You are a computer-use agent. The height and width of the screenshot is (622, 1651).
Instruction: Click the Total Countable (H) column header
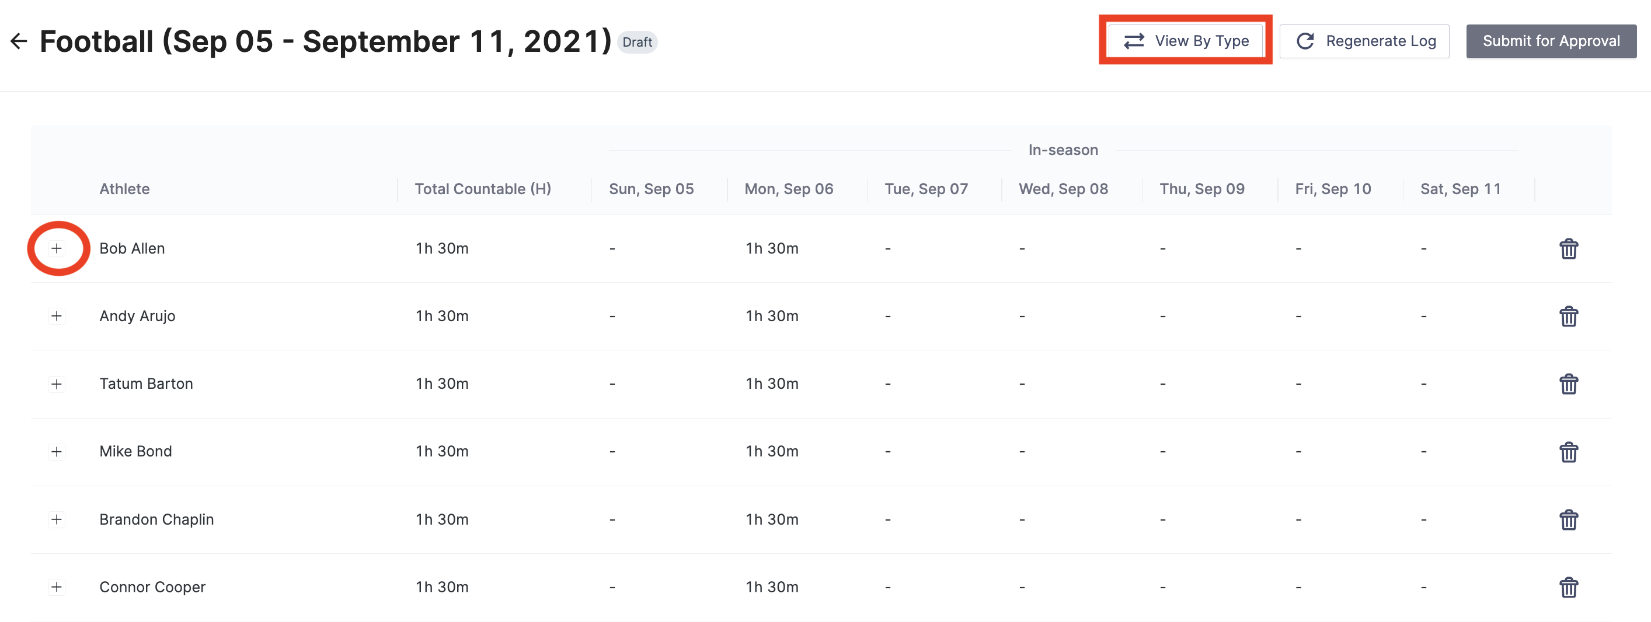tap(483, 188)
